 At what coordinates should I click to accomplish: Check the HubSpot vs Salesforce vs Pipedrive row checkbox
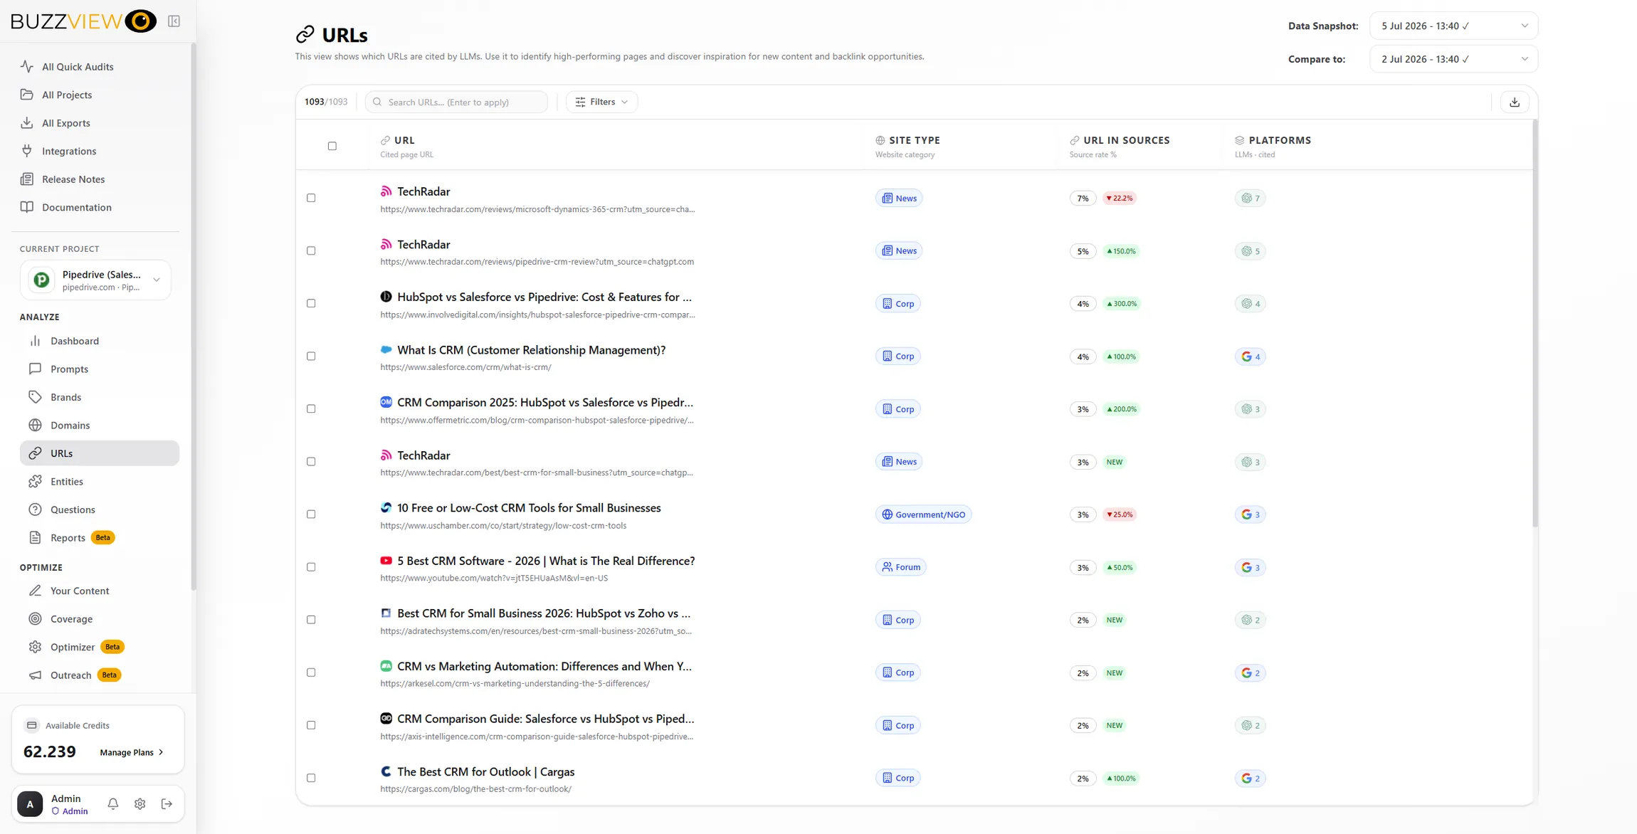[x=311, y=303]
